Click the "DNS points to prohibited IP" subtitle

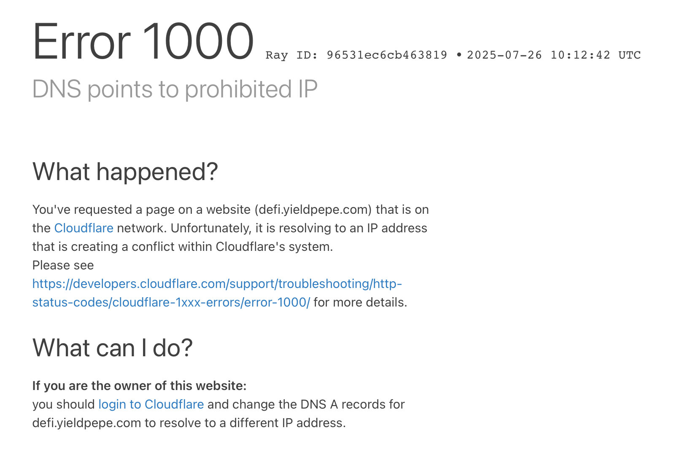pos(175,89)
